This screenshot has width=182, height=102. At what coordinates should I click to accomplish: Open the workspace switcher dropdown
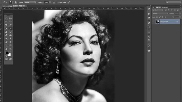pos(173,2)
